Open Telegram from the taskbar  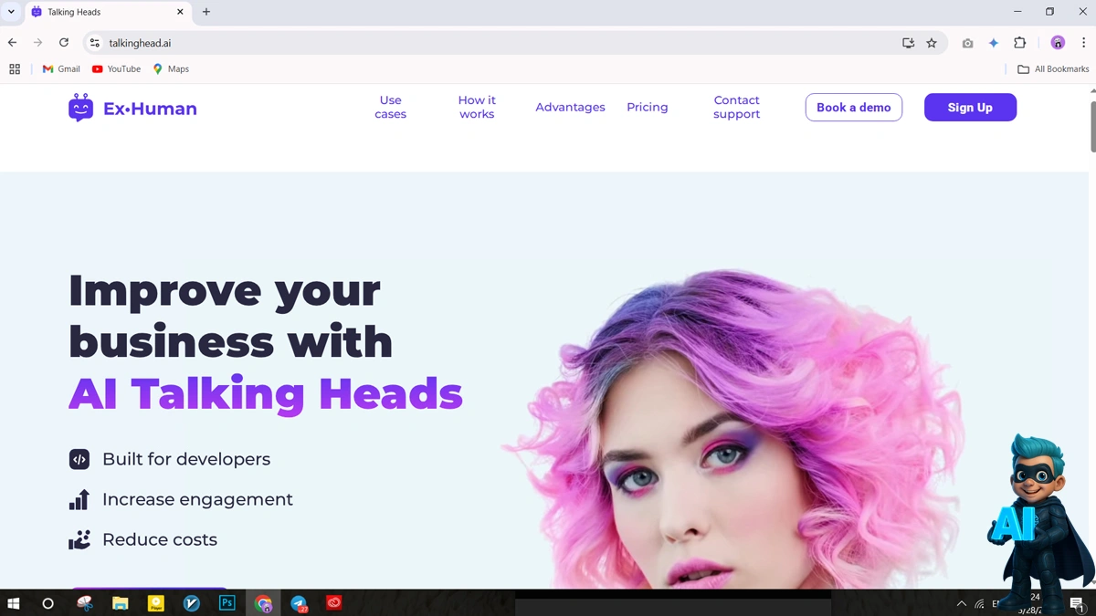299,603
